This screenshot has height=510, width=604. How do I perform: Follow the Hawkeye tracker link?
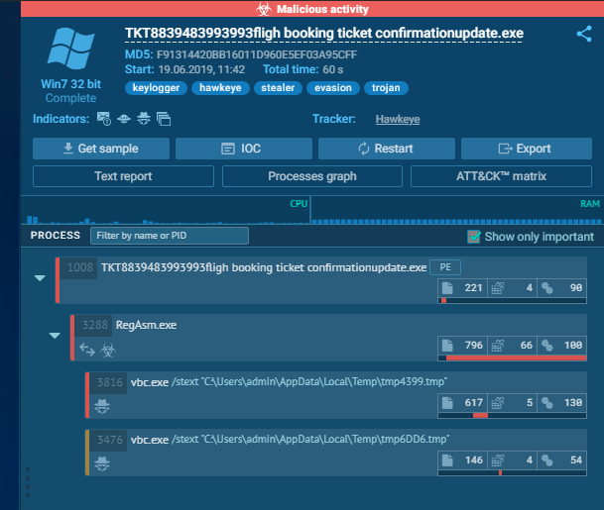point(398,119)
